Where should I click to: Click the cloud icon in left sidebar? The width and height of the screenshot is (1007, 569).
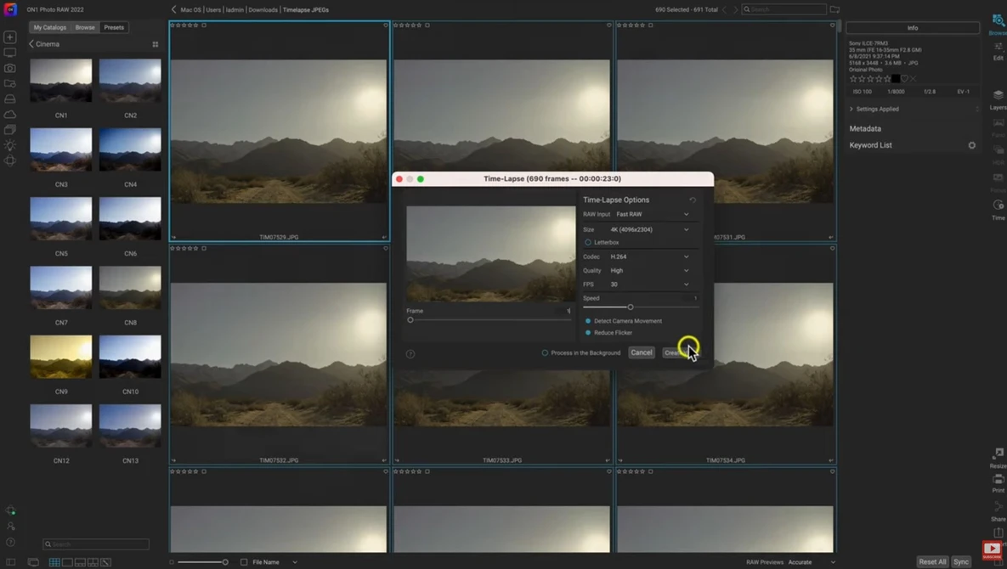[x=9, y=114]
